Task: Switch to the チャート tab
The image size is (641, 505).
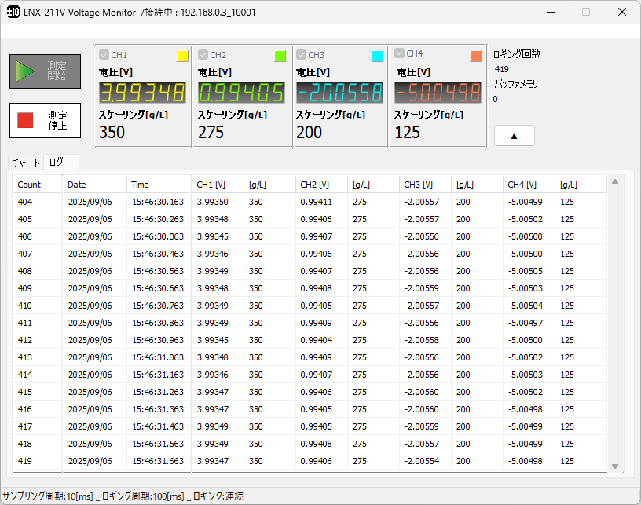Action: point(25,163)
